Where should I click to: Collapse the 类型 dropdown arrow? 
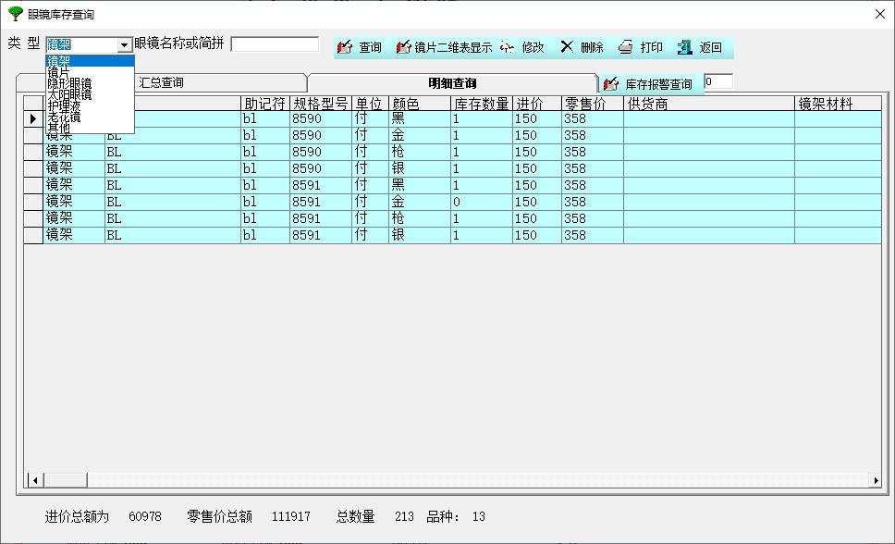pos(124,45)
